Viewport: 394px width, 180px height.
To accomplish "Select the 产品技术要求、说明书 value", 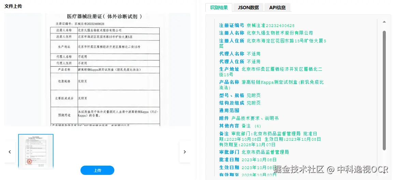I will click(255, 118).
